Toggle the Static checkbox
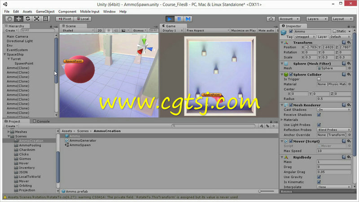 tap(334, 31)
